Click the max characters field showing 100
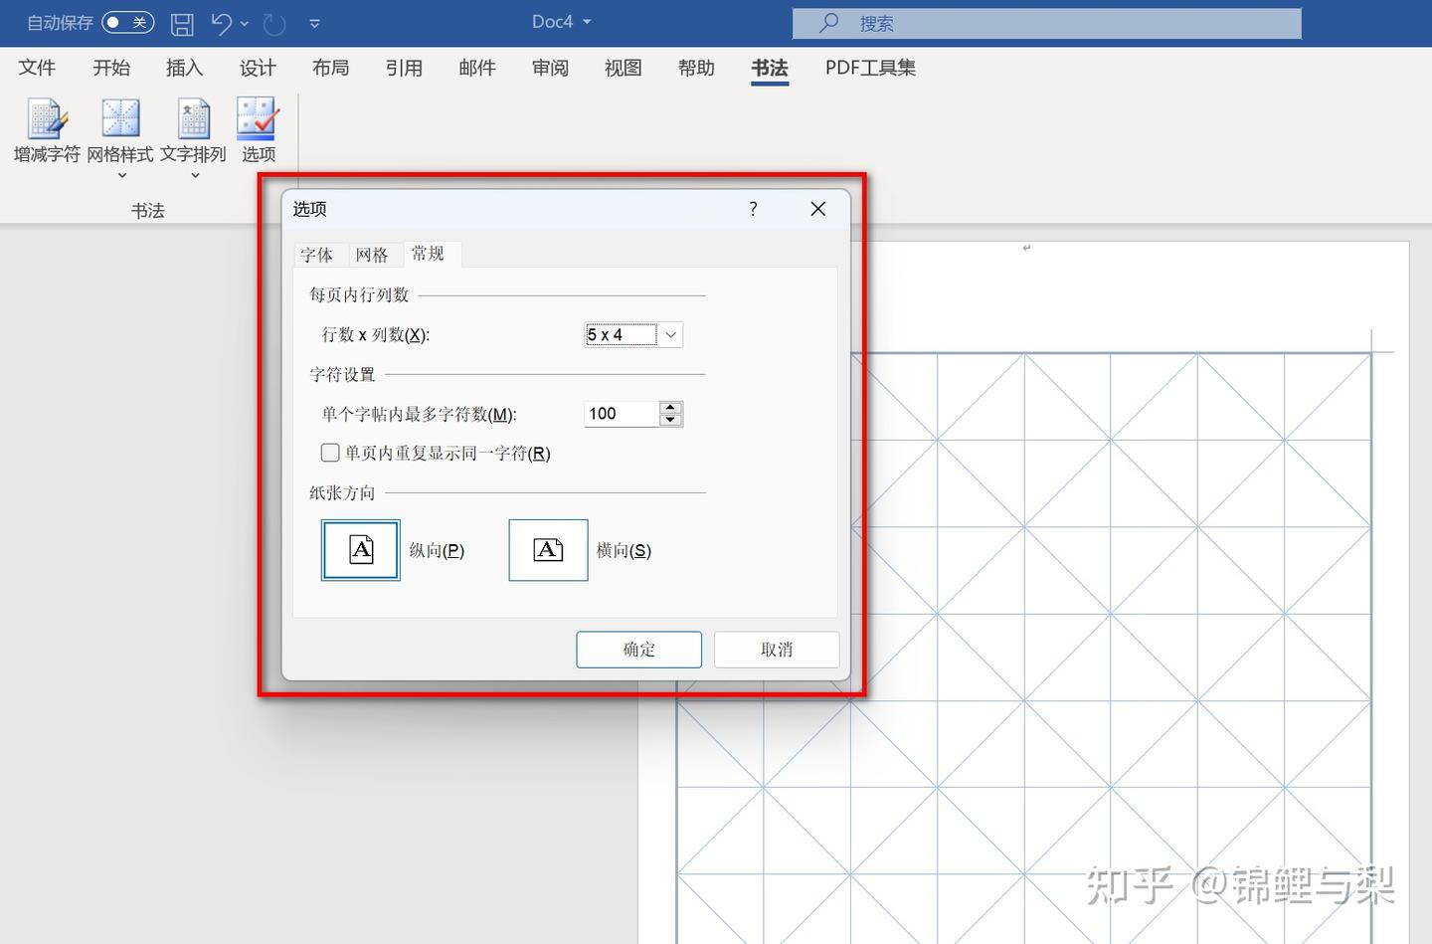Image resolution: width=1432 pixels, height=944 pixels. pyautogui.click(x=623, y=414)
